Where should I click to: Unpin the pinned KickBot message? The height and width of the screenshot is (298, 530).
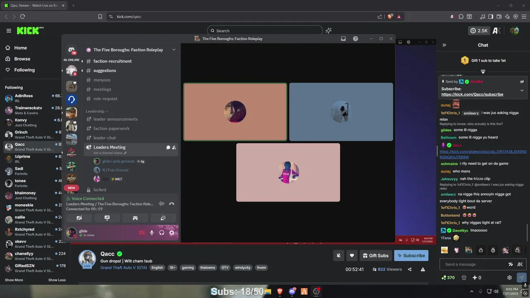[522, 82]
